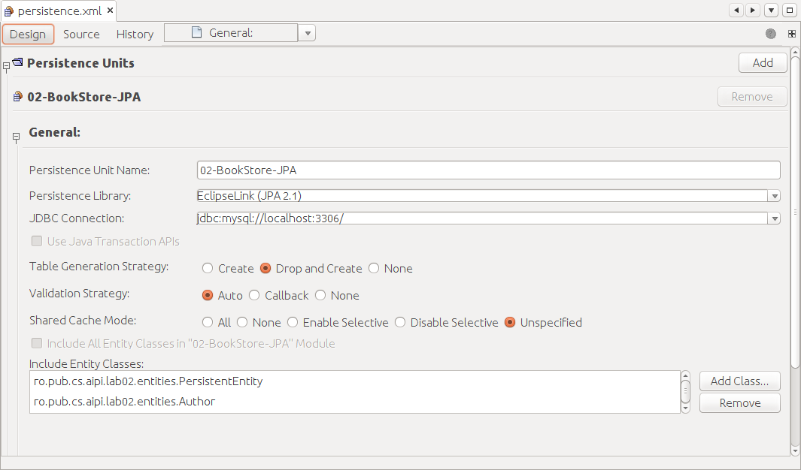Remove the selected entity class
The width and height of the screenshot is (801, 470).
point(739,402)
